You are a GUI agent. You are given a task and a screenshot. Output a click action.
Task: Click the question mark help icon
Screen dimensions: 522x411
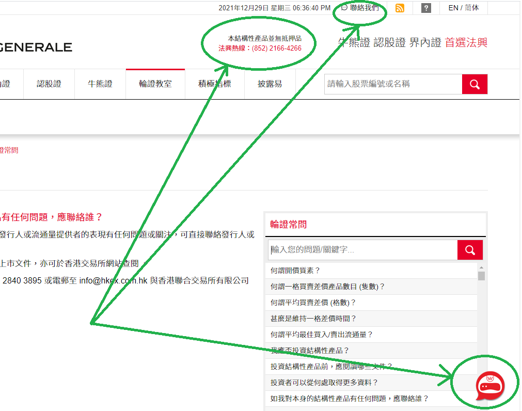click(426, 8)
